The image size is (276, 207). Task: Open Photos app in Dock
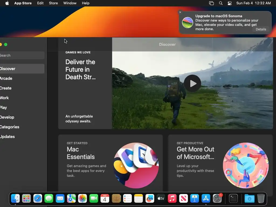click(x=82, y=199)
